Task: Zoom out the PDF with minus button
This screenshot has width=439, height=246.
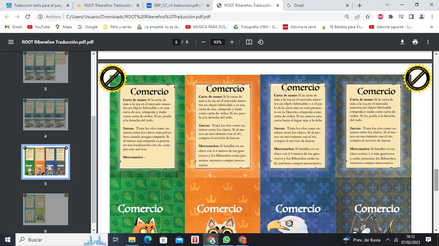Action: click(203, 42)
